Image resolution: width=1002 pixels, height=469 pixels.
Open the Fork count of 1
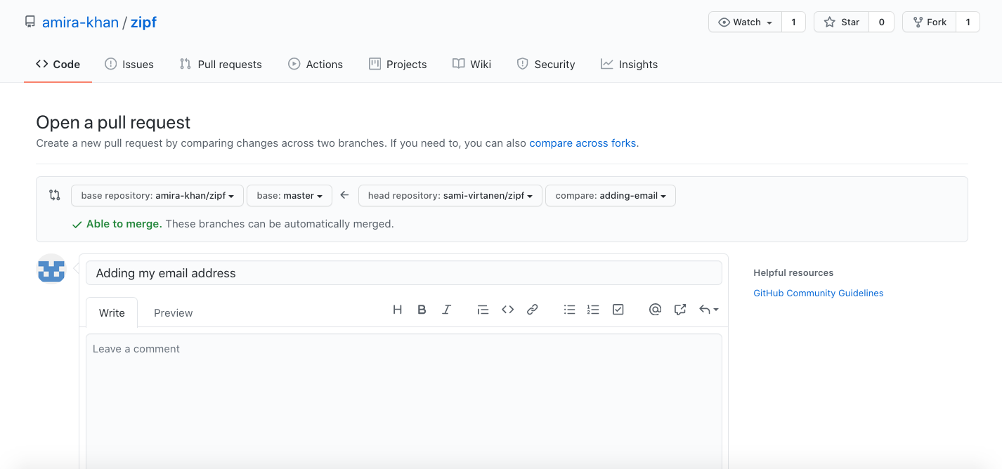pos(968,22)
